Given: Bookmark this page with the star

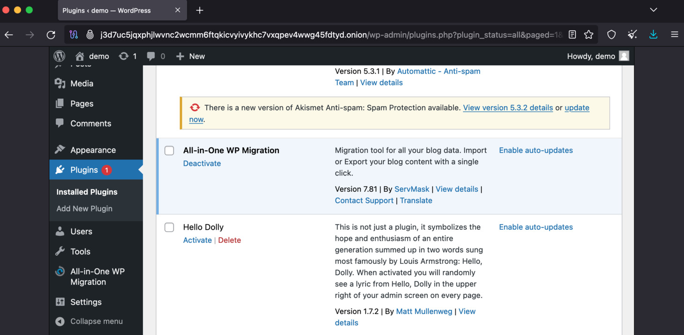Looking at the screenshot, I should tap(589, 35).
